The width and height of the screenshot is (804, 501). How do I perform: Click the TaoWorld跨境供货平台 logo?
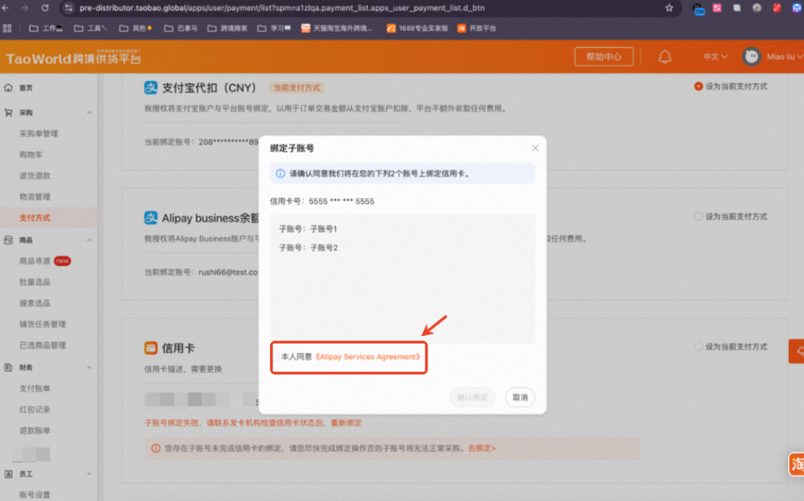click(73, 57)
